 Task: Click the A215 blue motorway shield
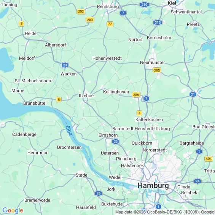pyautogui.click(x=158, y=22)
